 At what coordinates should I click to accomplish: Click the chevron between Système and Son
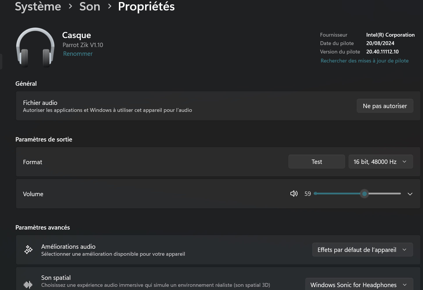tap(70, 6)
